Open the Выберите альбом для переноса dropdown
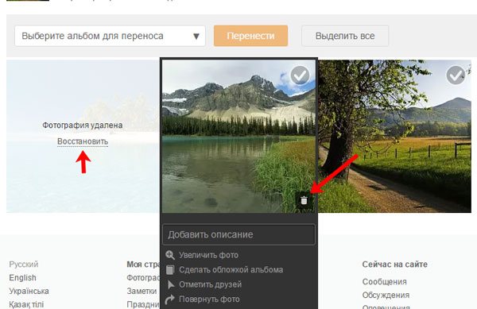 pyautogui.click(x=111, y=36)
